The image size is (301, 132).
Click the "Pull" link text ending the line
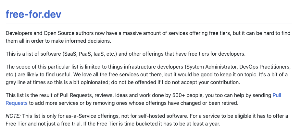tap(277, 95)
